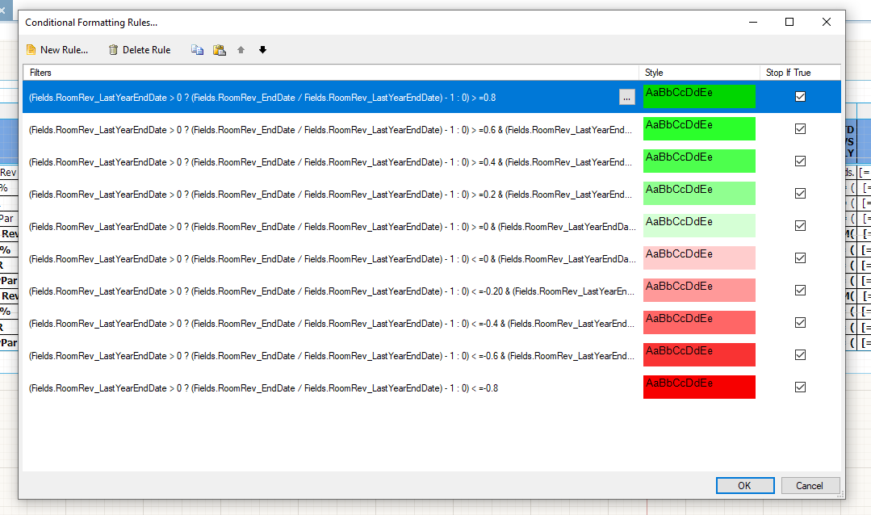Click the Stop If True column header
Image resolution: width=871 pixels, height=515 pixels.
pyautogui.click(x=800, y=73)
